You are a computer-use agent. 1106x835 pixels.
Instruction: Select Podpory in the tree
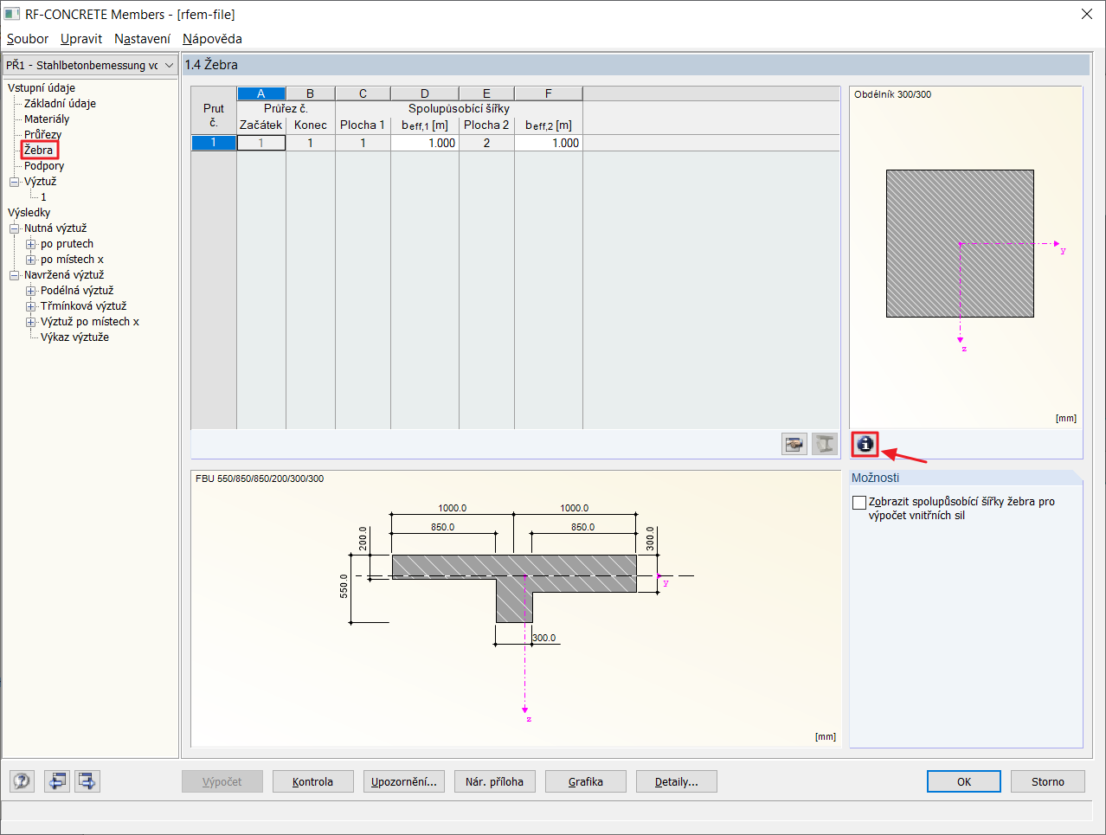pos(44,166)
